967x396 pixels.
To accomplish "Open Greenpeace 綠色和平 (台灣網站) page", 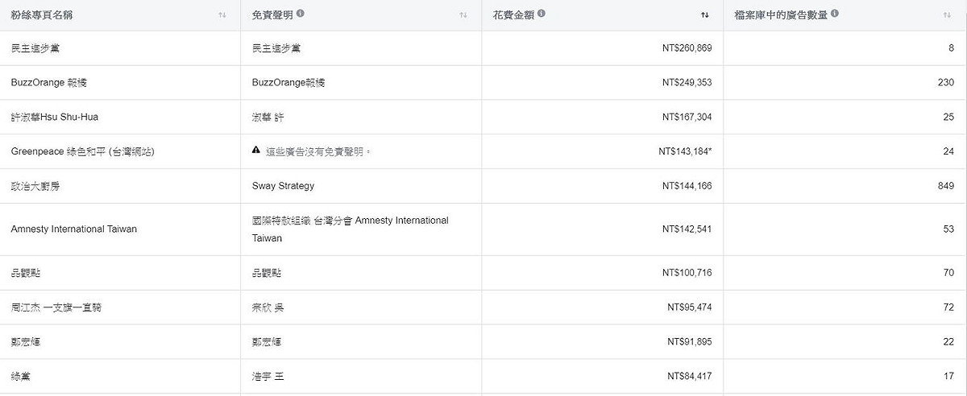I will click(83, 151).
